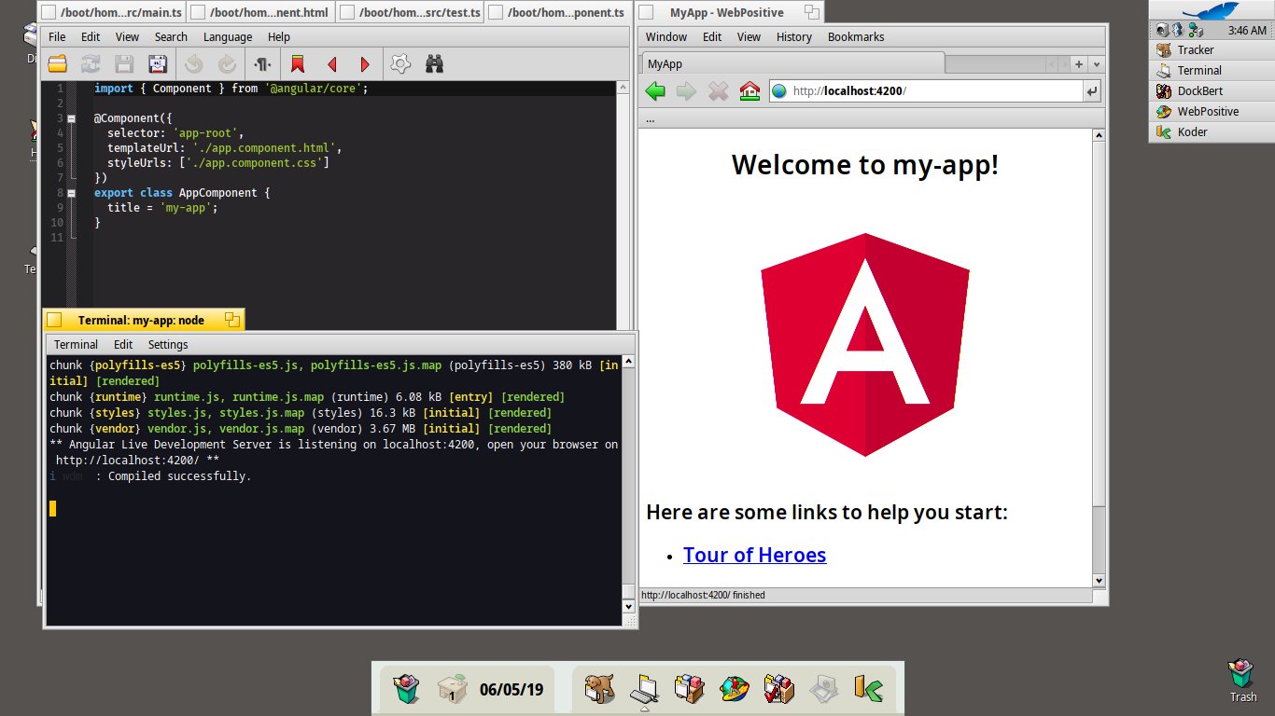Viewport: 1275px width, 716px height.
Task: Collapse the @Component code fold marker
Action: [x=71, y=118]
